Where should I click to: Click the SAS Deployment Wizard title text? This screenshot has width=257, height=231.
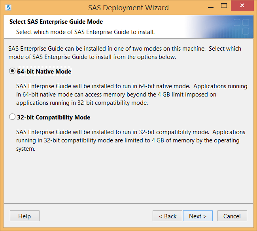[x=128, y=8]
